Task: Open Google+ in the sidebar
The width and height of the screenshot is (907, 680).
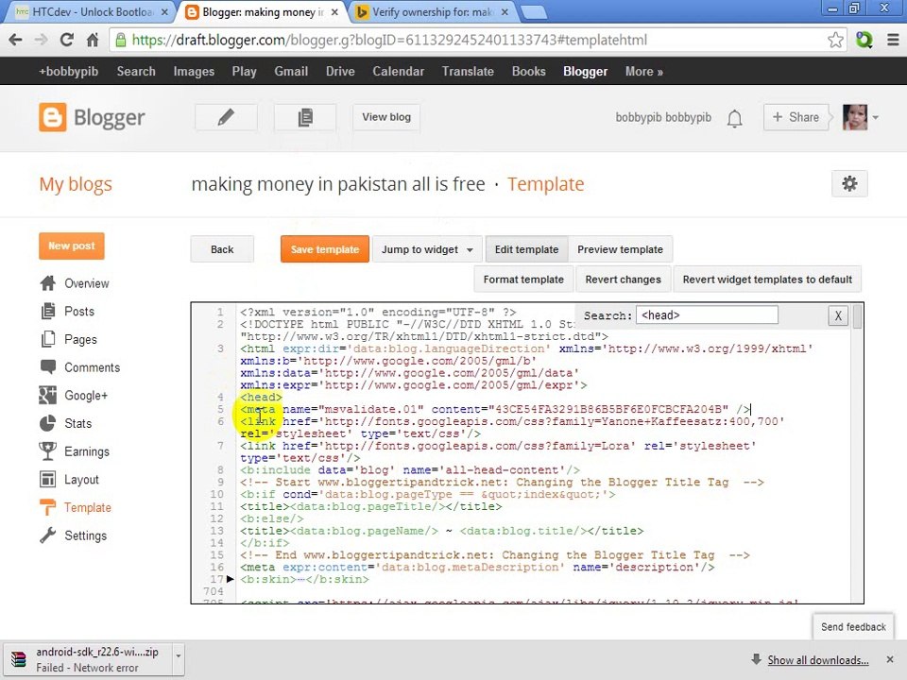Action: click(x=86, y=396)
